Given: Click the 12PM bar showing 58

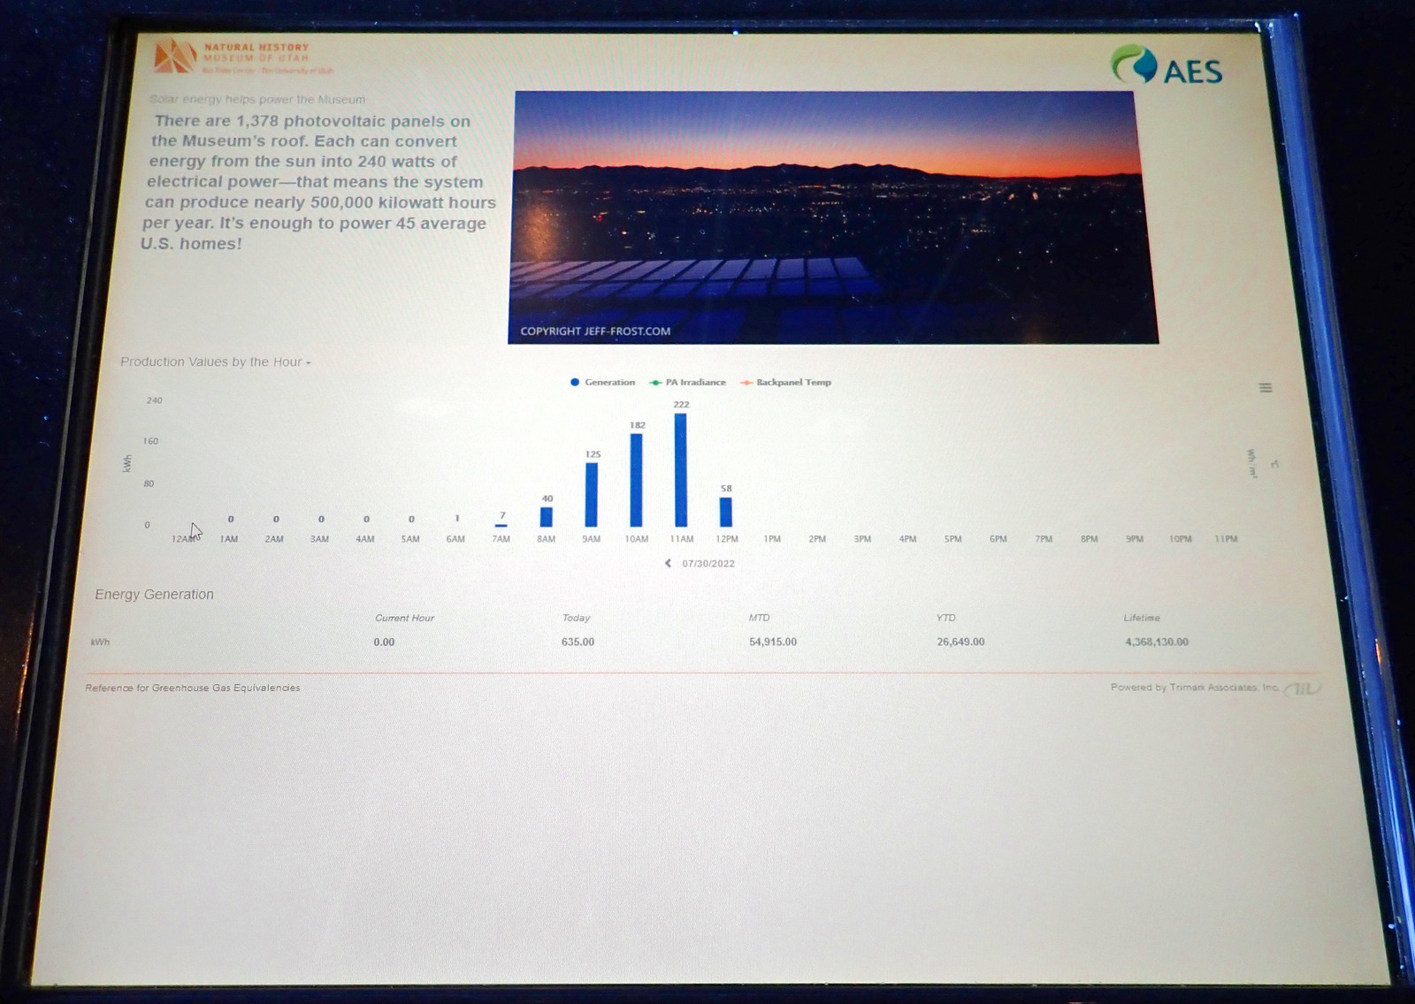Looking at the screenshot, I should (x=726, y=512).
